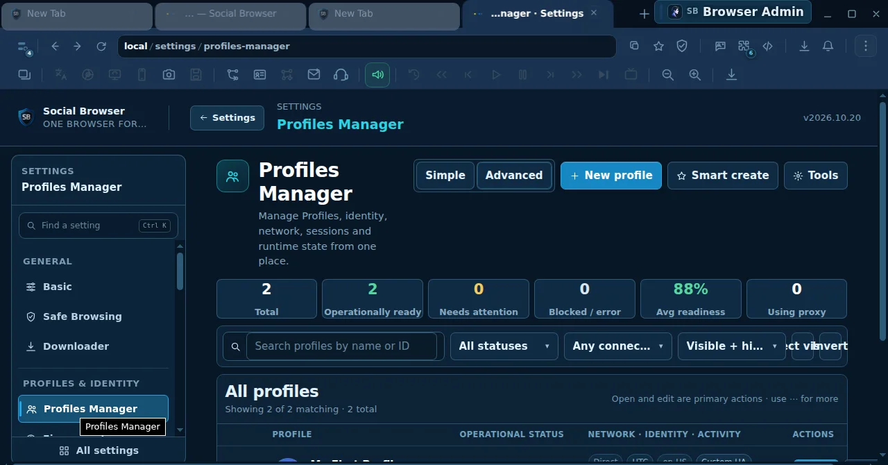888x465 pixels.
Task: Open the All statuses dropdown
Action: [x=504, y=346]
